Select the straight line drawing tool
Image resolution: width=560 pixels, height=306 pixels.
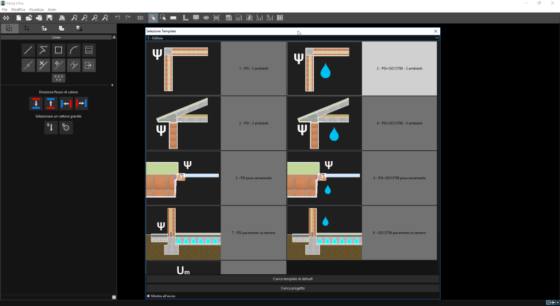tap(28, 50)
